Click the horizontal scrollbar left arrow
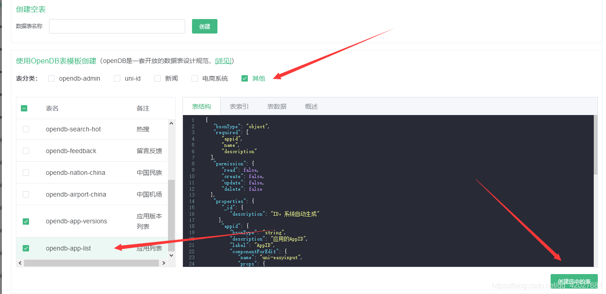Viewport: 606px width, 294px height. 20,263
